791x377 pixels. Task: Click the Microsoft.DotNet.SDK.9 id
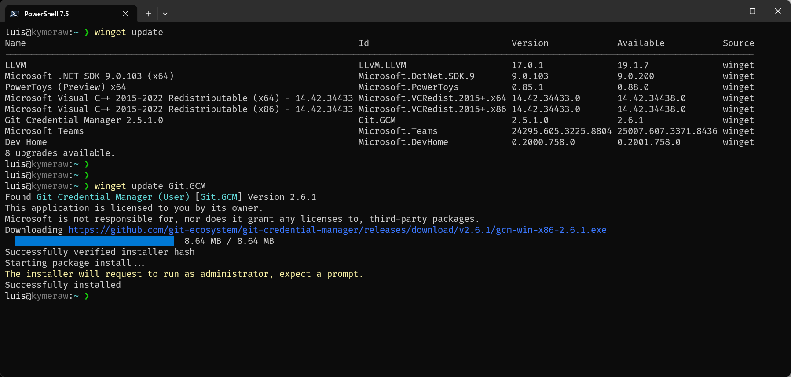pyautogui.click(x=417, y=76)
